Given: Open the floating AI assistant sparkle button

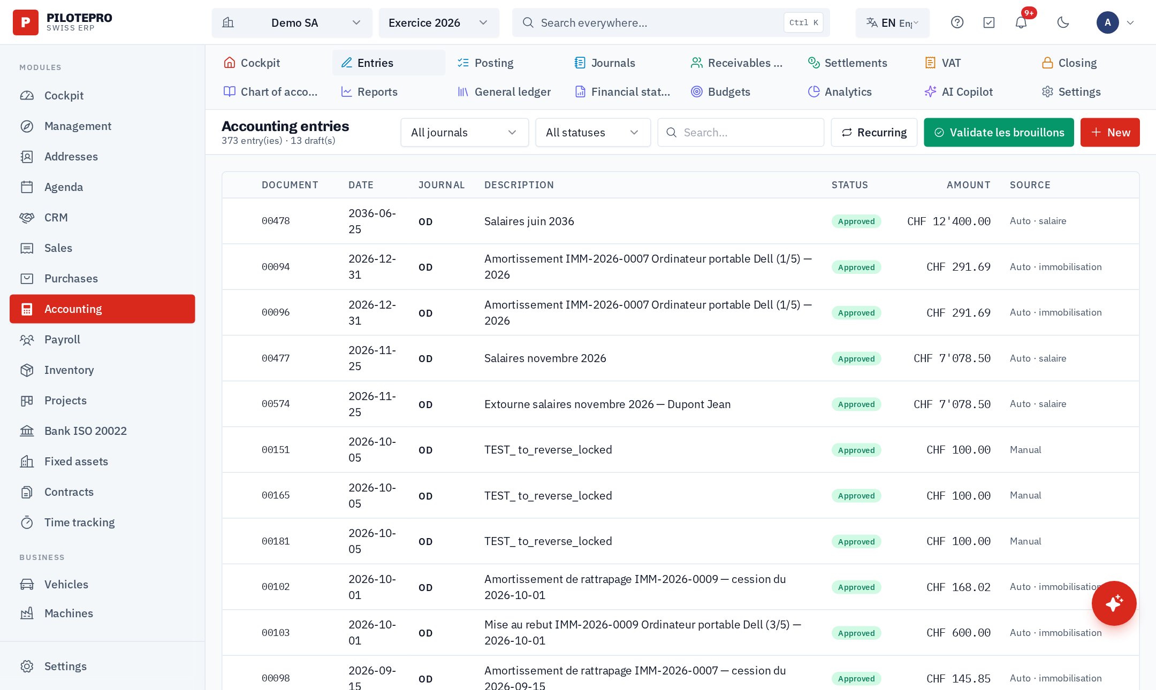Looking at the screenshot, I should [1114, 603].
